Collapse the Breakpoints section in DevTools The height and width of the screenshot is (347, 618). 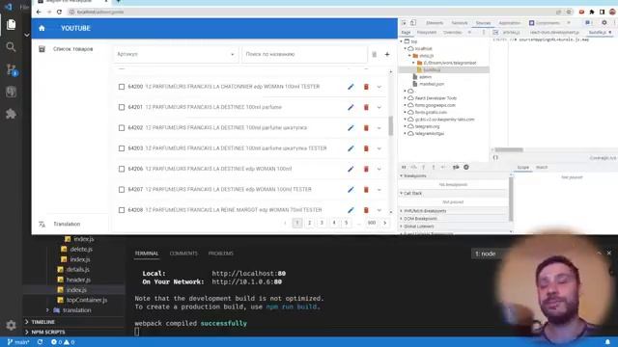point(453,175)
